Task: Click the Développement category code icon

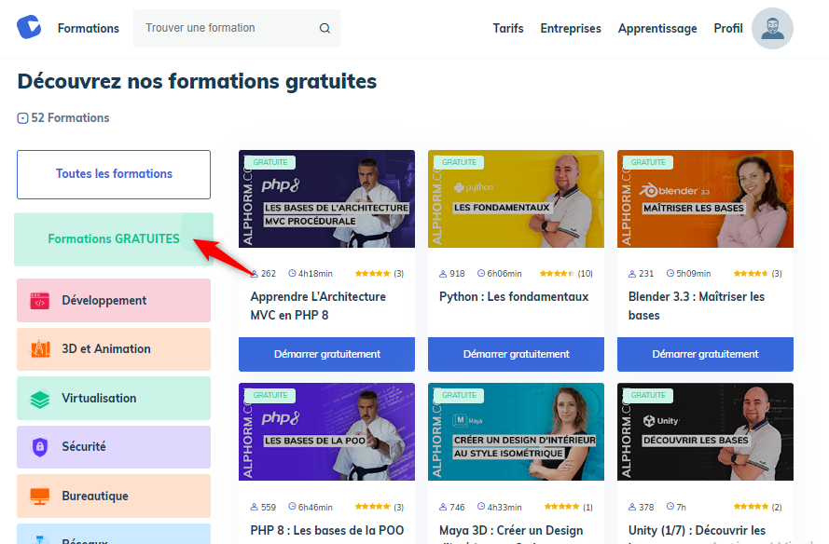Action: (40, 301)
